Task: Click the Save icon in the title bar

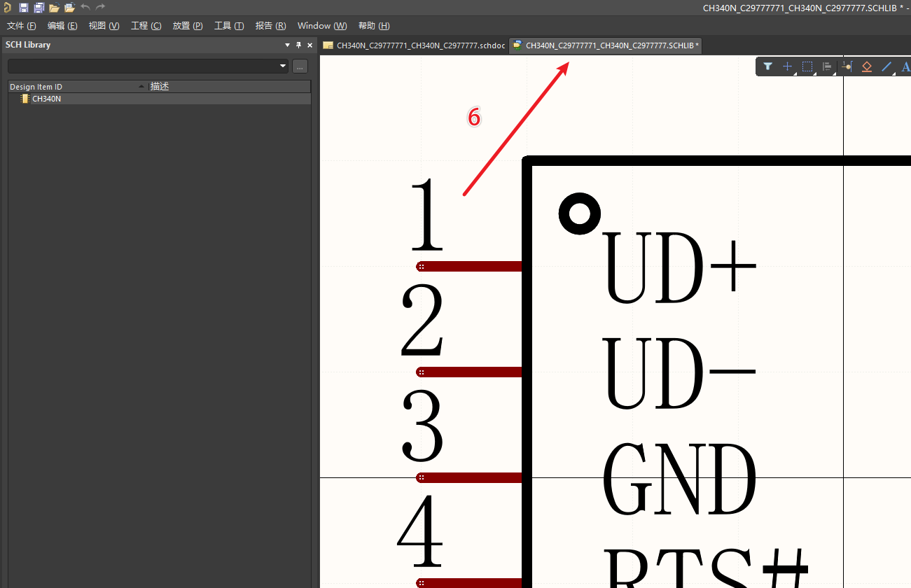Action: coord(24,8)
